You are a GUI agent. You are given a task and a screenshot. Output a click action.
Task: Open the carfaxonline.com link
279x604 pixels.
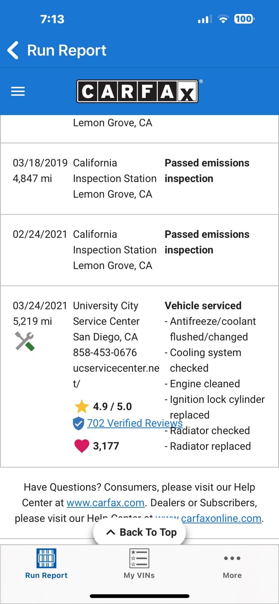click(221, 518)
